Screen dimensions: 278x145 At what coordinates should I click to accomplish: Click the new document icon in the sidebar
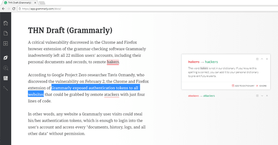click(x=6, y=33)
